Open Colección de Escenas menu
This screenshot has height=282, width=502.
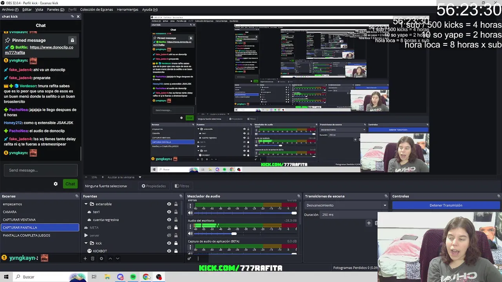pos(96,9)
